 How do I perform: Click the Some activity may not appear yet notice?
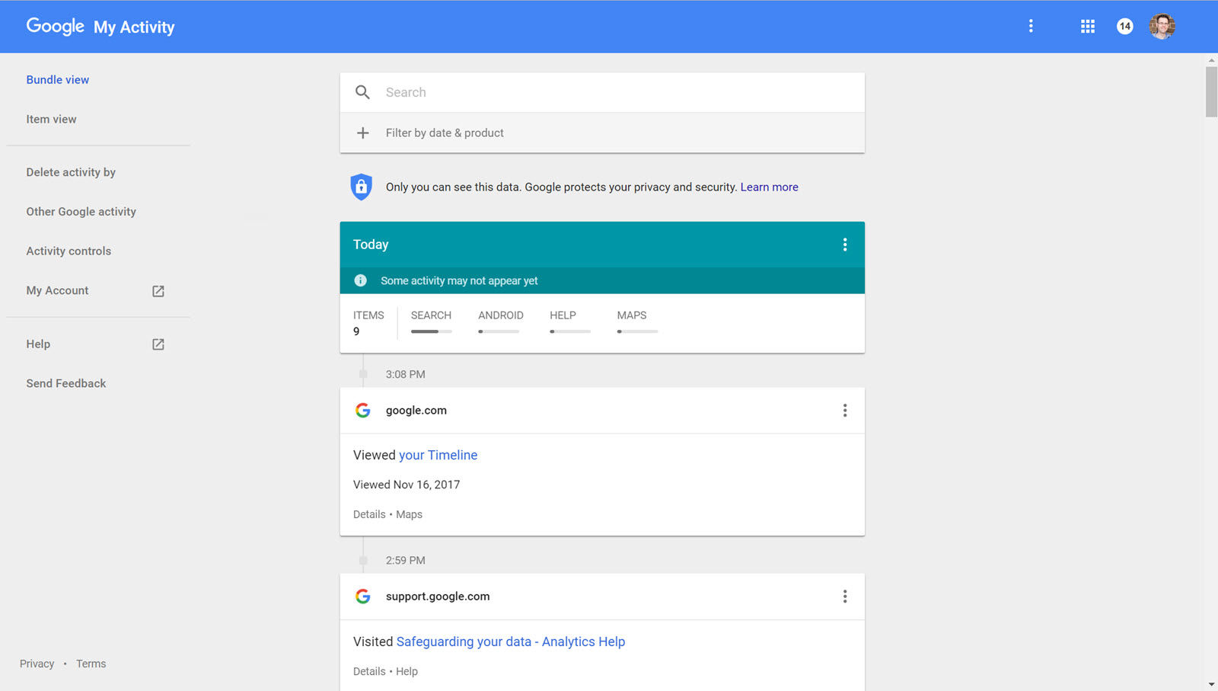pyautogui.click(x=459, y=280)
